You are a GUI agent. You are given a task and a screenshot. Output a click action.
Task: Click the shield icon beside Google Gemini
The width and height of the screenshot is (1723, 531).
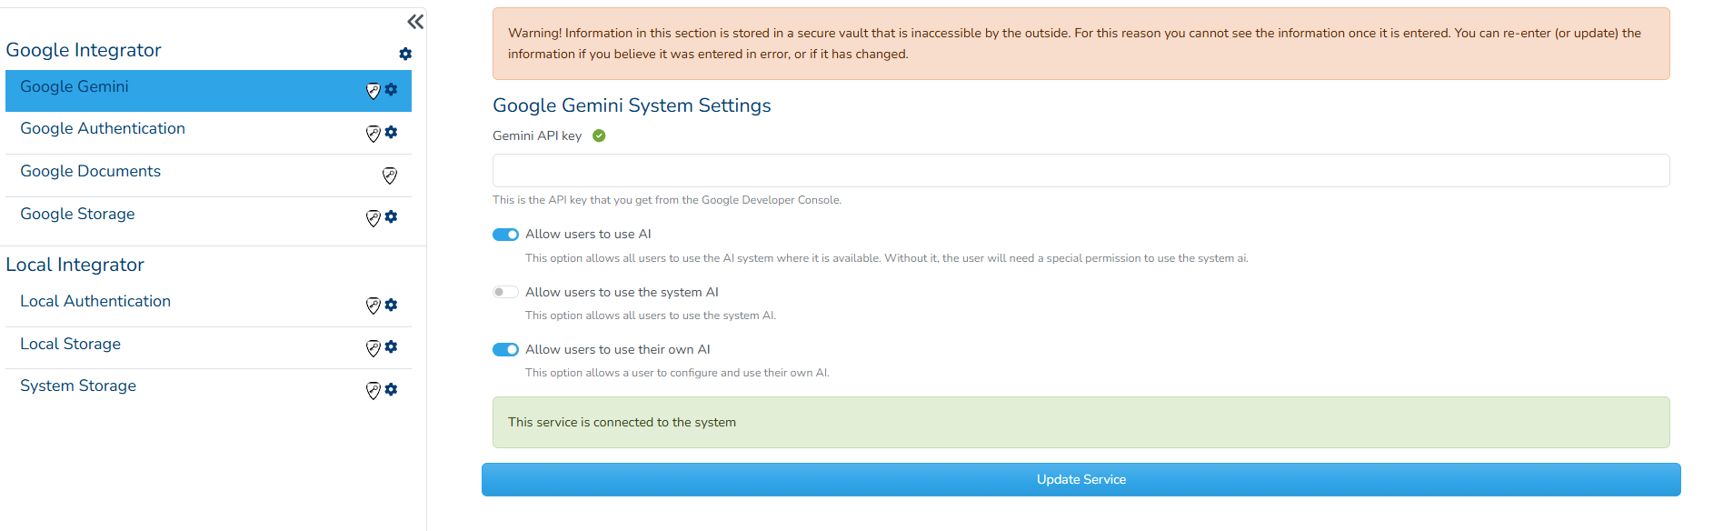tap(373, 90)
